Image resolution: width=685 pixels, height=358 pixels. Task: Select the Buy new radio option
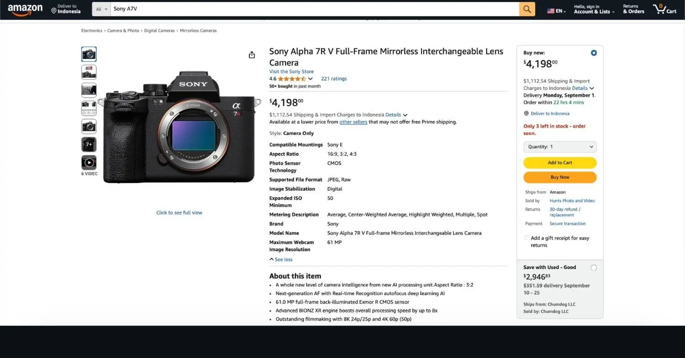pos(594,53)
